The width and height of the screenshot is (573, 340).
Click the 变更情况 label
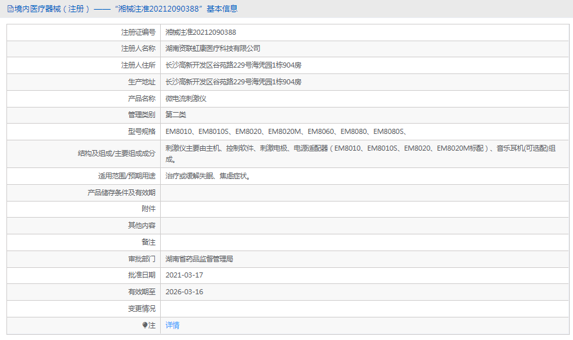click(141, 309)
